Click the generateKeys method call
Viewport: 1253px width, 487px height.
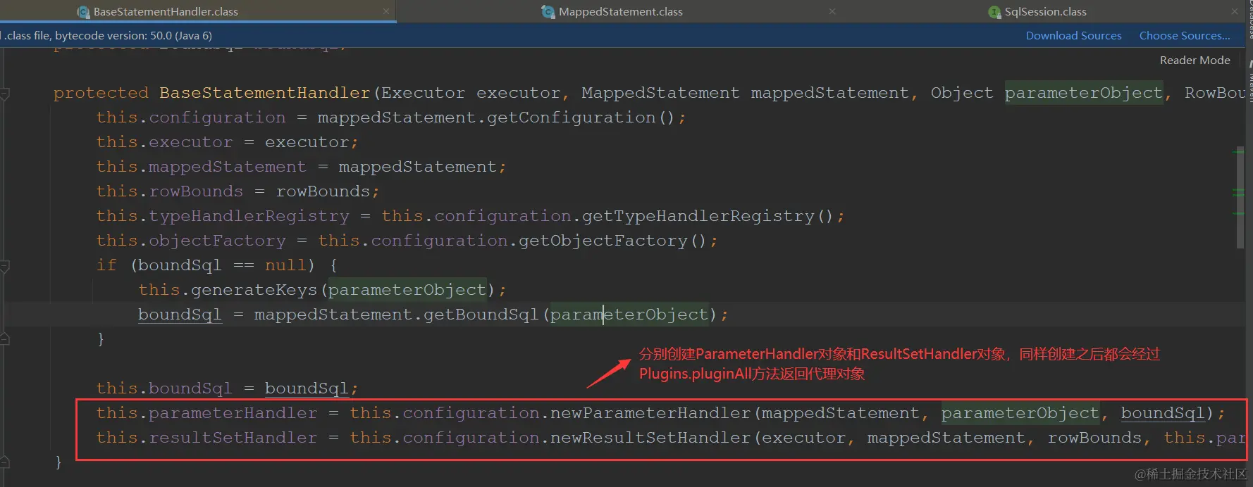pyautogui.click(x=254, y=290)
